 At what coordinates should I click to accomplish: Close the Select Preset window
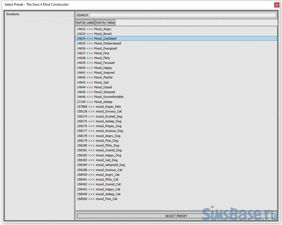(x=276, y=5)
